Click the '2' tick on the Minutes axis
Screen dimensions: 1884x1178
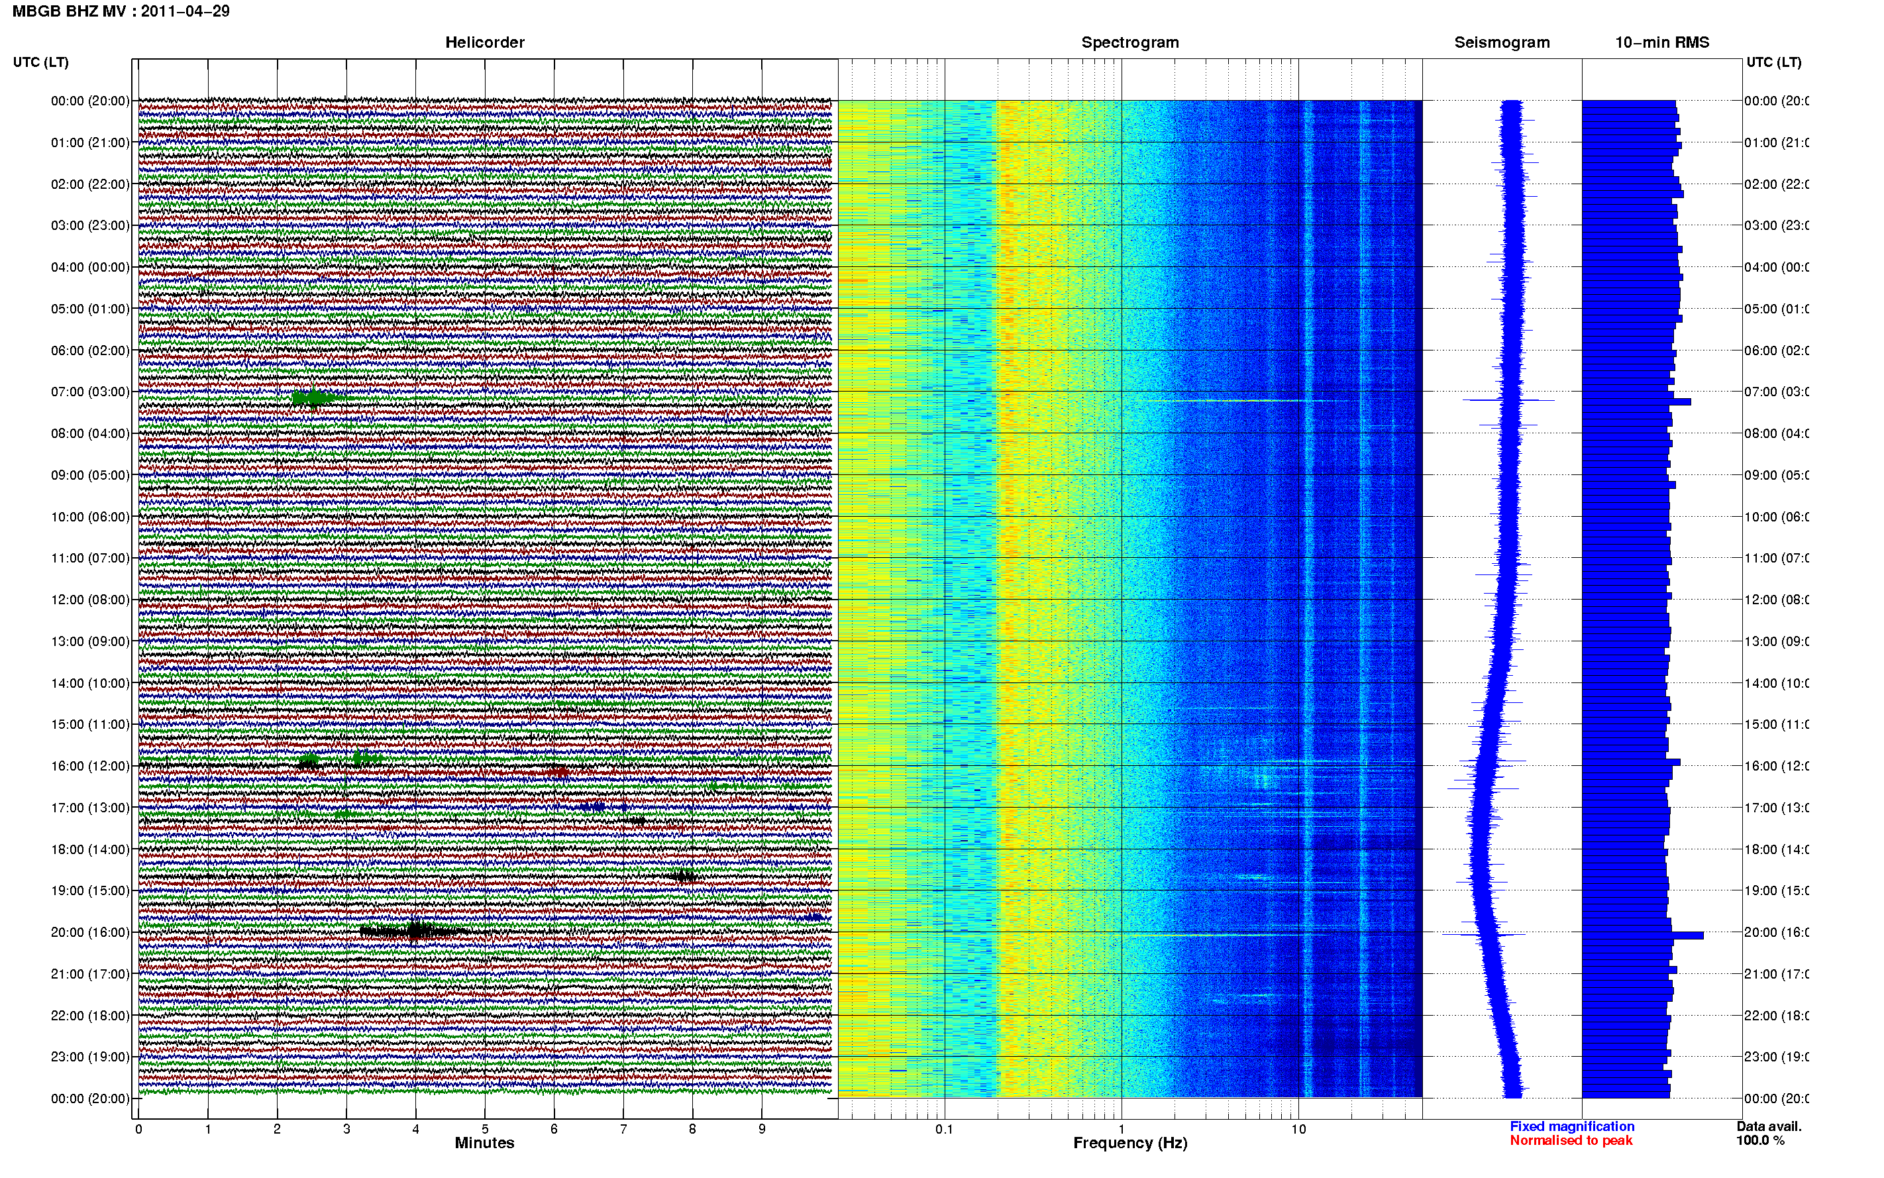[x=278, y=1129]
